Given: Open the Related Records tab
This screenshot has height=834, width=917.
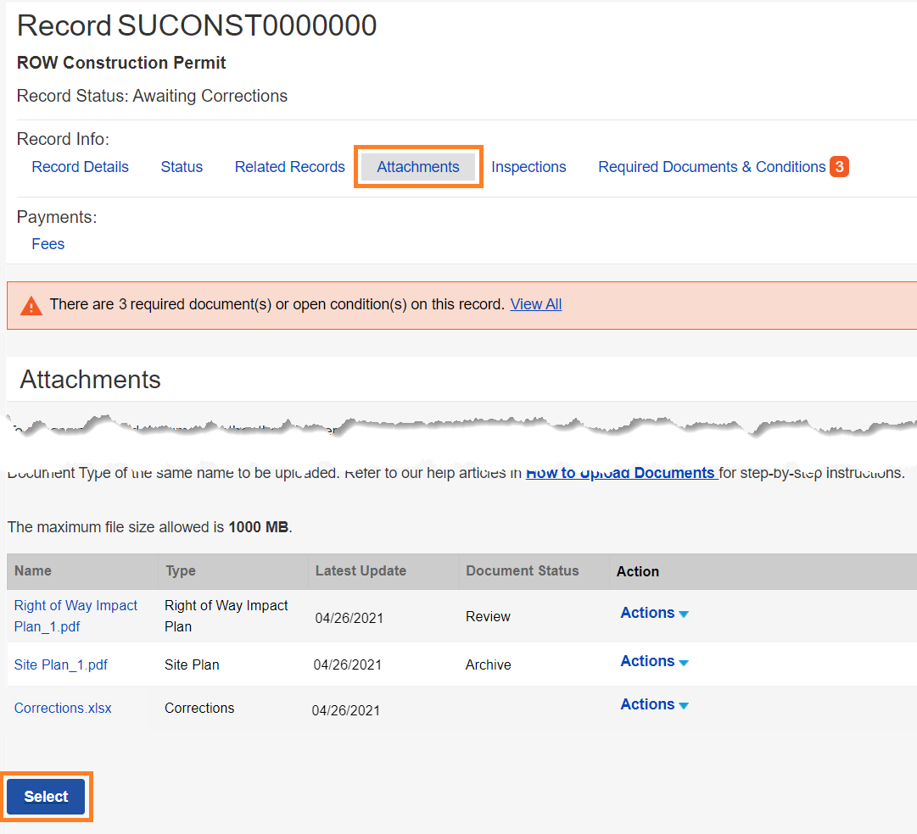Looking at the screenshot, I should point(289,166).
